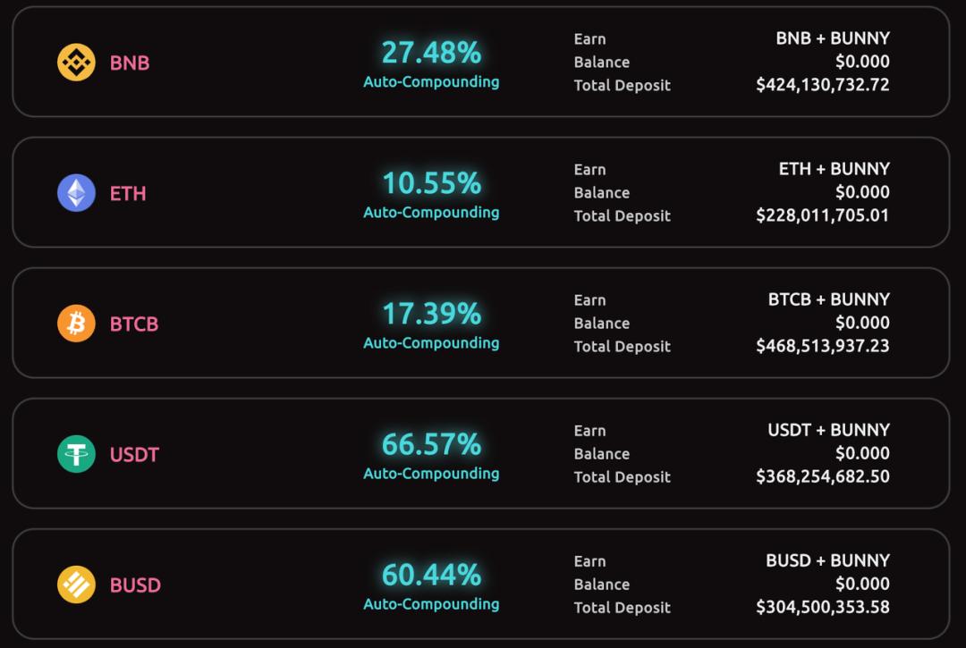Select the USDT pool label

[x=134, y=455]
